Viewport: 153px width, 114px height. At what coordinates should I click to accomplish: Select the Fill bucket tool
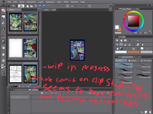[x=117, y=49]
